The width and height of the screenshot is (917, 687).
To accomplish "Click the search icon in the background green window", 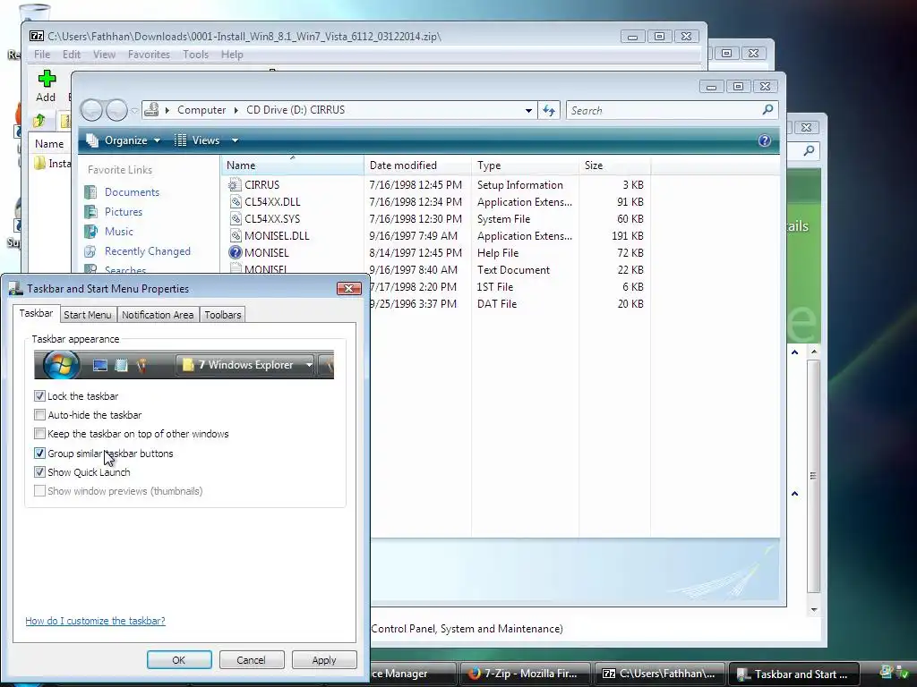I will [x=809, y=151].
